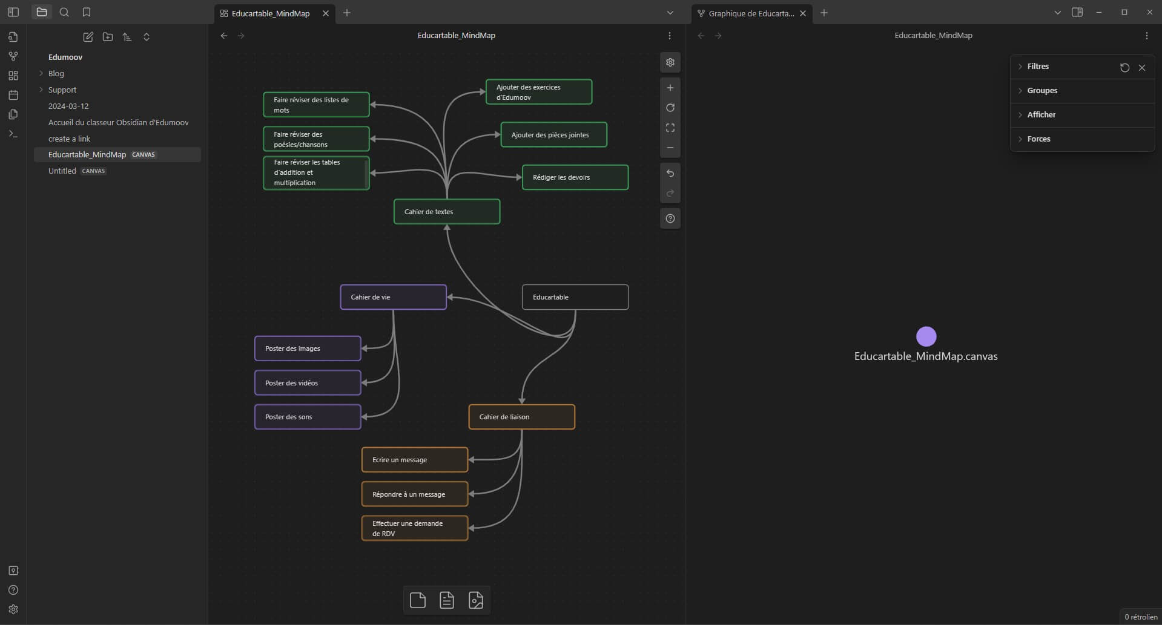
Task: Zoom in on the canvas
Action: click(670, 88)
